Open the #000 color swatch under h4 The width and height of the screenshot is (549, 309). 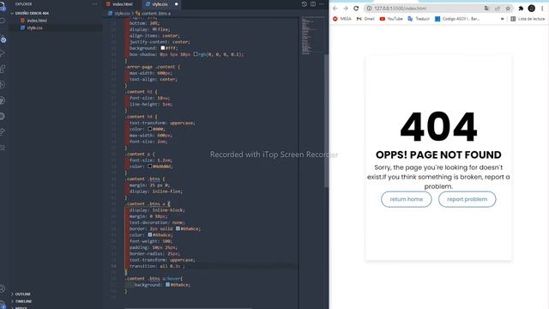pos(150,129)
